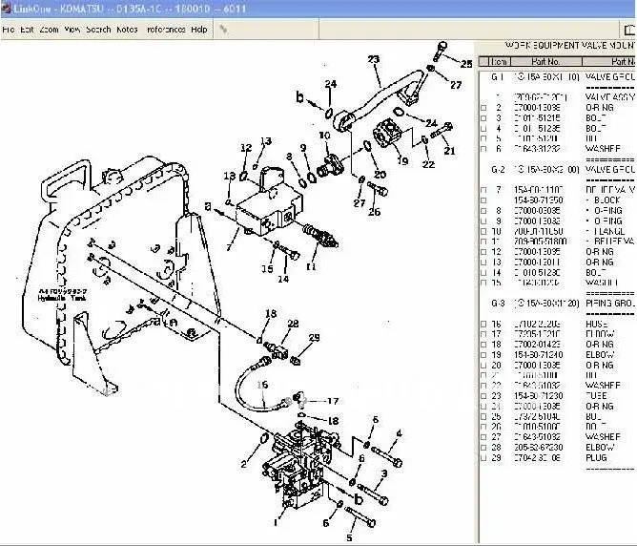Check item 23 TUBE checkbox
Screen dimensions: 637x546
click(x=483, y=396)
